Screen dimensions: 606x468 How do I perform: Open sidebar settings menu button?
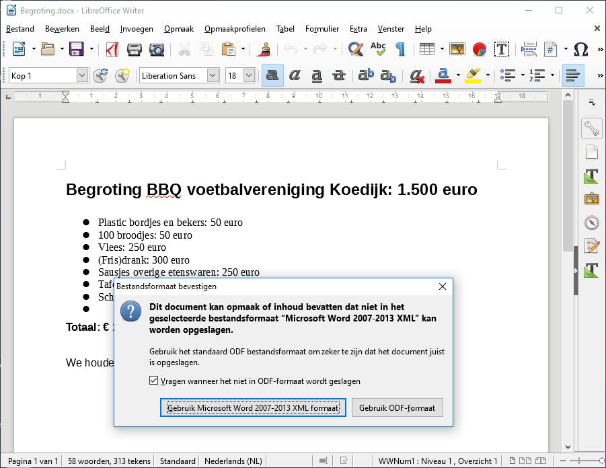(x=592, y=102)
